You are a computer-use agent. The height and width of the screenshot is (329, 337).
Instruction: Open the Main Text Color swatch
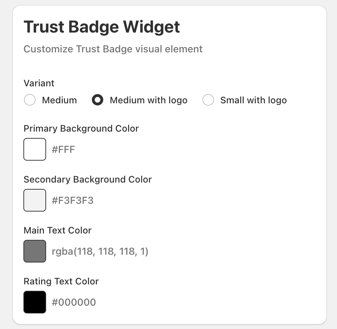34,251
